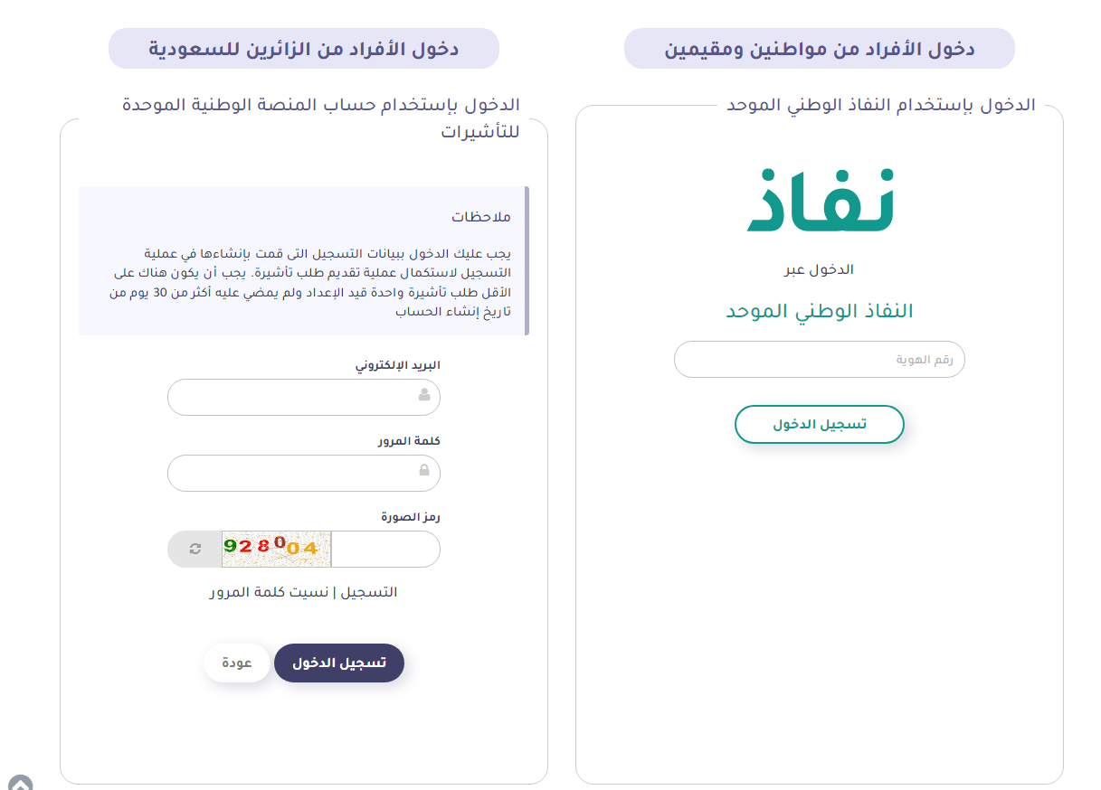The width and height of the screenshot is (1101, 790).
Task: Select the دخول الأفراد من مواطنين ومقيمين header
Action: [x=820, y=49]
